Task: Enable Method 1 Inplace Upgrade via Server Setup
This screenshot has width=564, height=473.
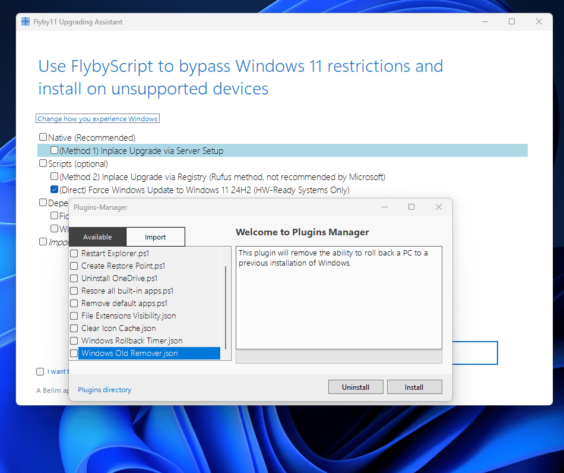Action: 54,150
